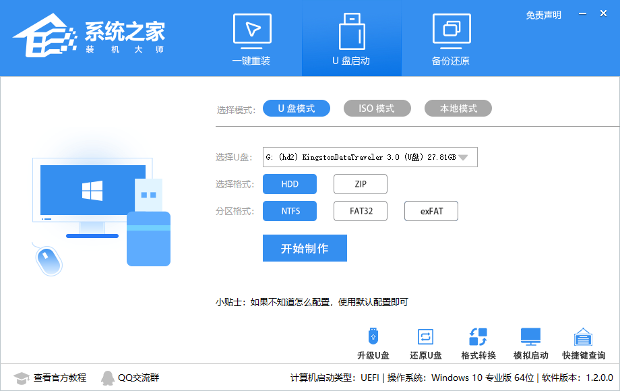Choose exFAT partition format

[x=431, y=210]
